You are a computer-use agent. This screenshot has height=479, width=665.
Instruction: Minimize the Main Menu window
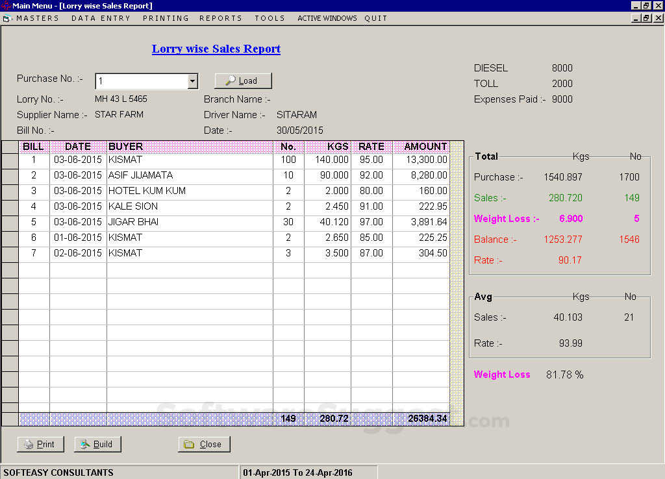636,6
